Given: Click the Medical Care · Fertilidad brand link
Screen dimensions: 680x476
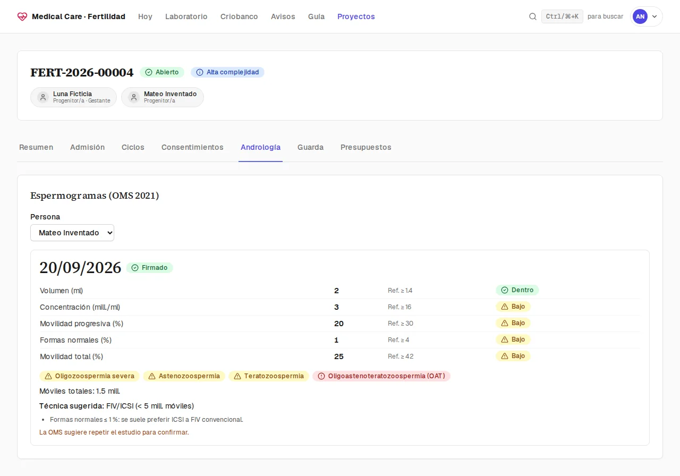Looking at the screenshot, I should [71, 16].
